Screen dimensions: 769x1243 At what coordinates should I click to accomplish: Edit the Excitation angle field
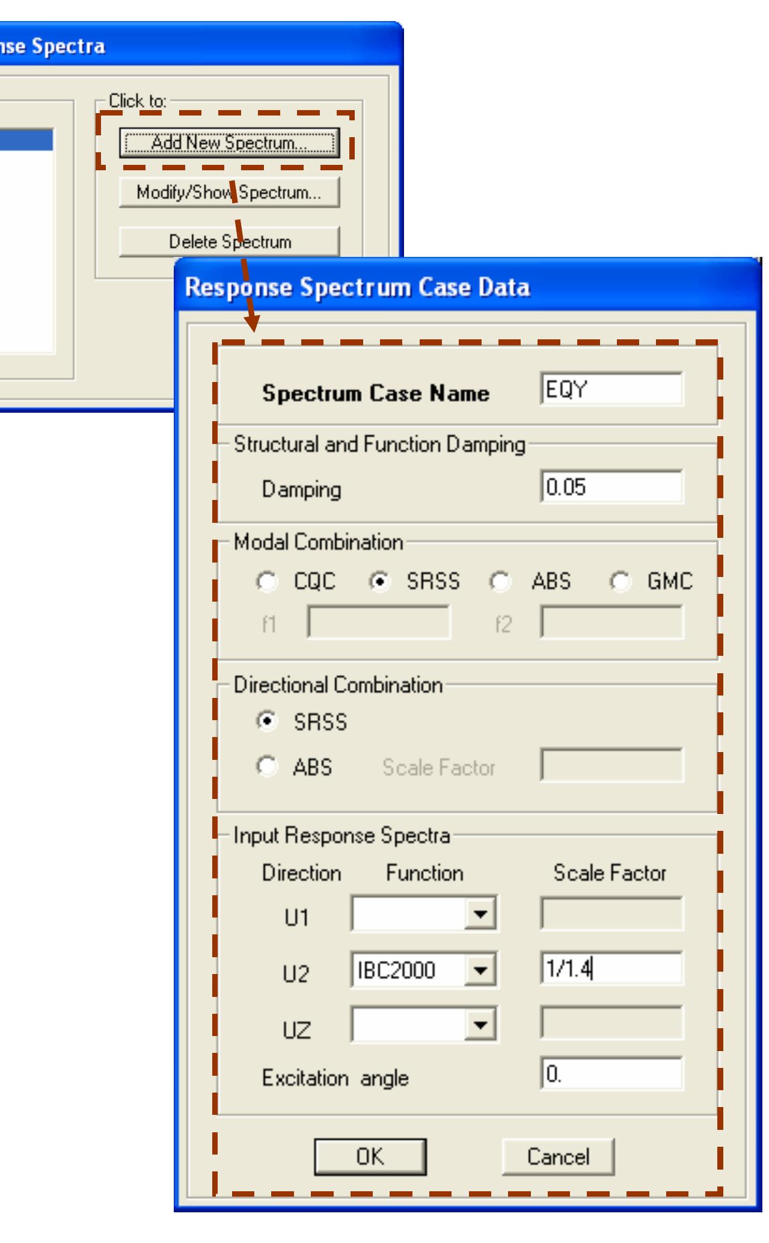coord(611,1074)
